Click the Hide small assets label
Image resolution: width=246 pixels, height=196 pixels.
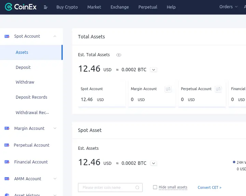[x=173, y=187]
